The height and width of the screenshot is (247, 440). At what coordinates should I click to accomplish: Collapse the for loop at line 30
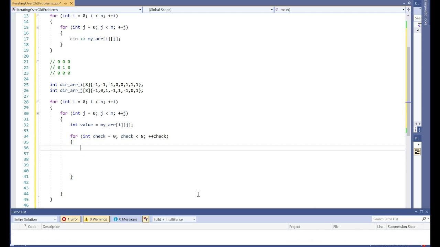click(x=38, y=113)
